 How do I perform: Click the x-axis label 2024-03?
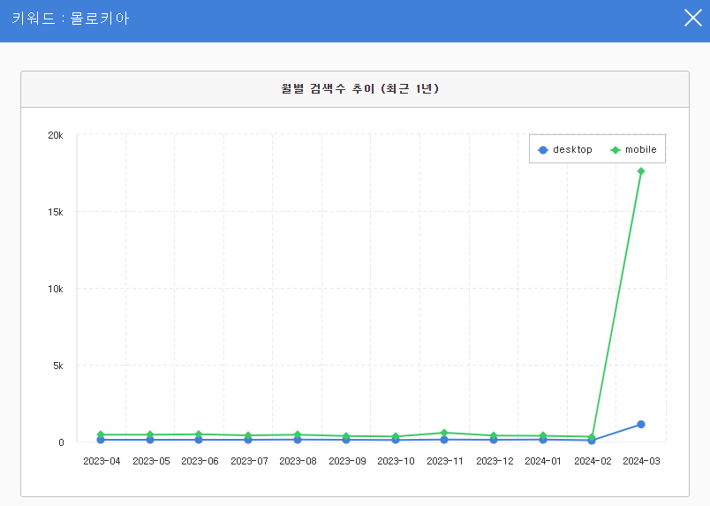tap(641, 461)
